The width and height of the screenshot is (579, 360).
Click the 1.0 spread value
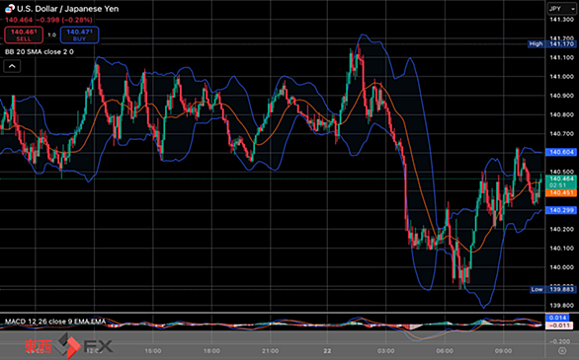tap(51, 35)
